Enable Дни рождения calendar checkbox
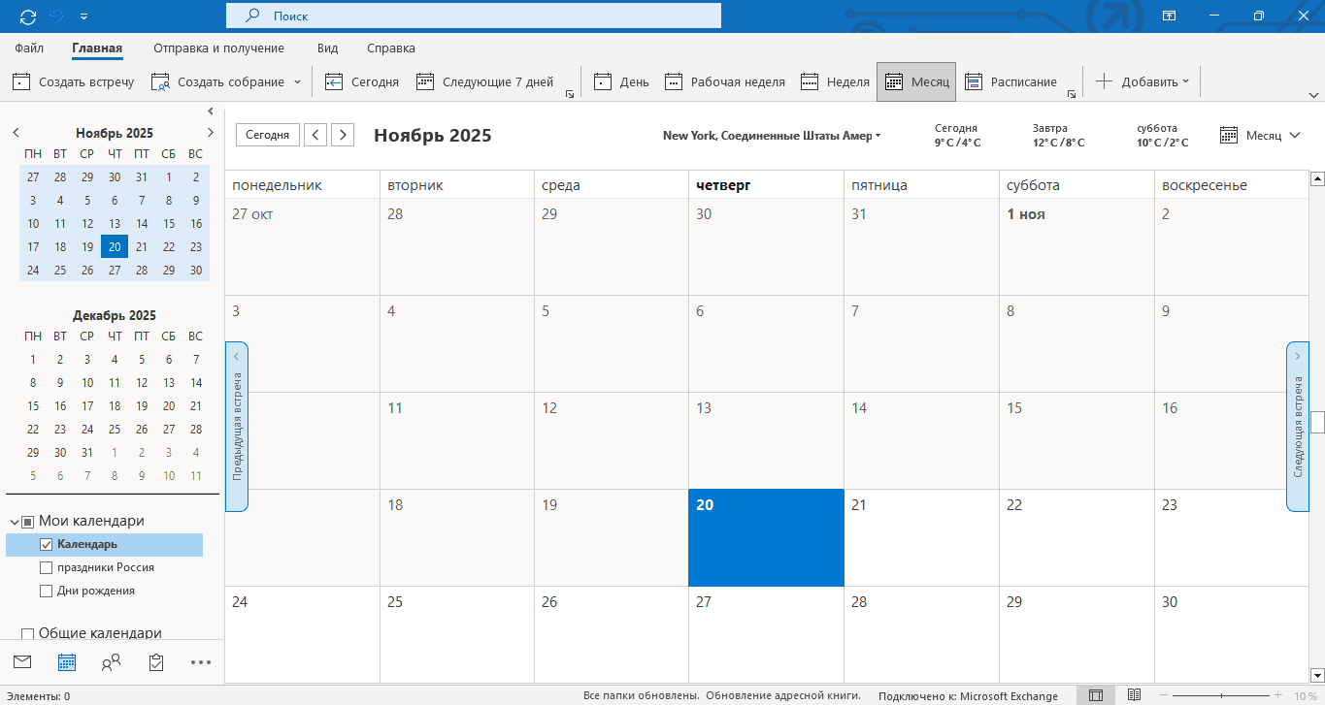1325x705 pixels. coord(46,592)
